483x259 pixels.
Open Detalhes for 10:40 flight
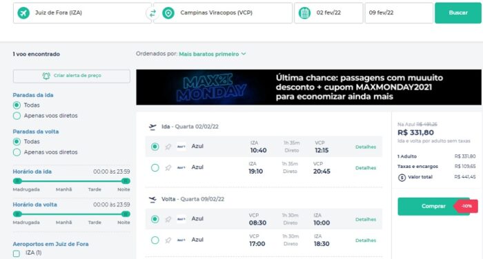coord(366,147)
